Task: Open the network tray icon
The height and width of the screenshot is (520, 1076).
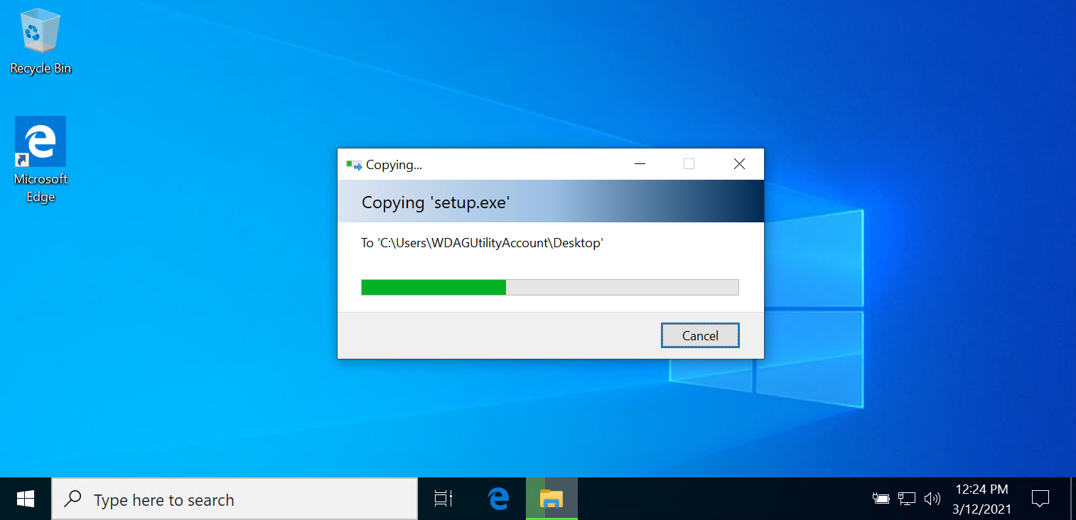Action: pyautogui.click(x=907, y=499)
